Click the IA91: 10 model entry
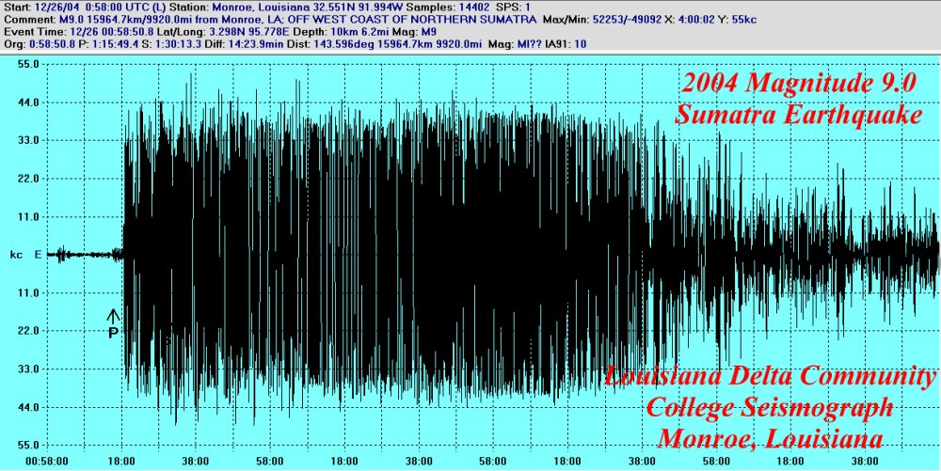This screenshot has height=471, width=941. 566,43
